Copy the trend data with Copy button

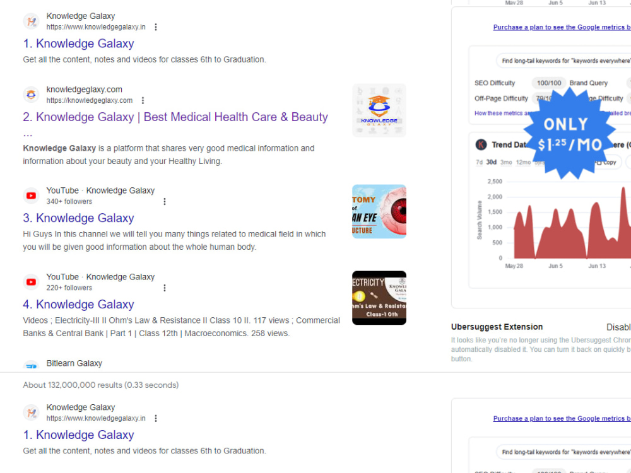coord(607,163)
